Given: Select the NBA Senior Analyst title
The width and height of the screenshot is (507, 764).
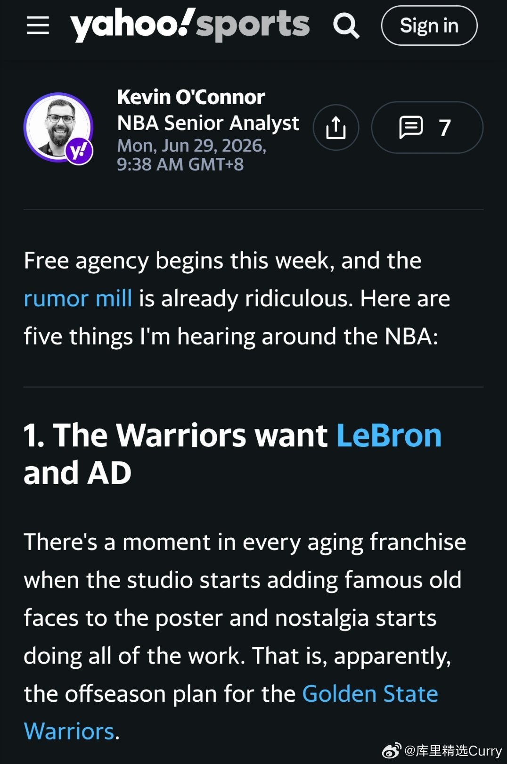Looking at the screenshot, I should (208, 123).
